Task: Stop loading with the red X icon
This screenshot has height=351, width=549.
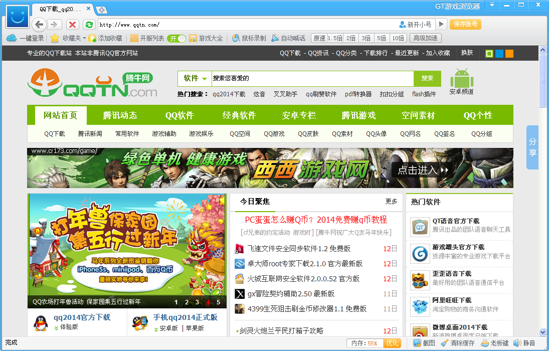Action: (x=72, y=25)
